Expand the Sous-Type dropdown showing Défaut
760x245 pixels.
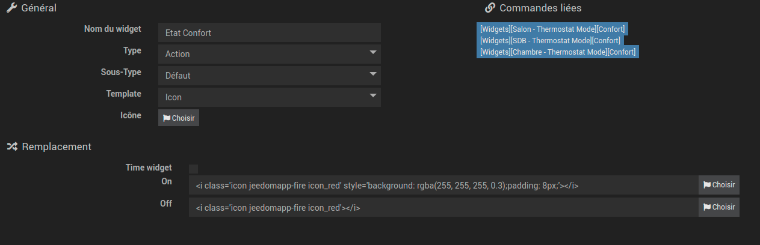tap(270, 76)
